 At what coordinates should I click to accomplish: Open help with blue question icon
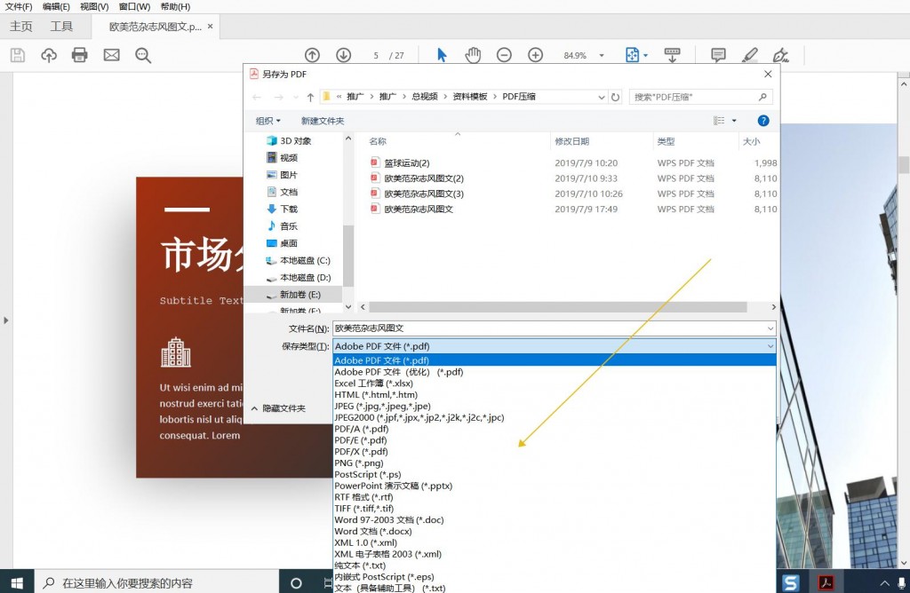[x=763, y=121]
